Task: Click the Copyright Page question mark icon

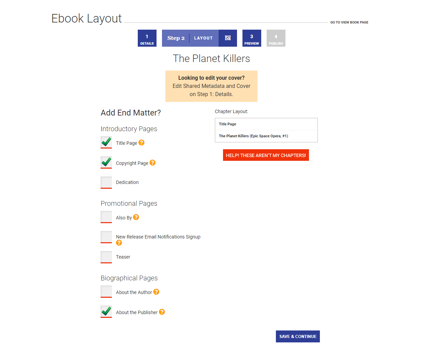Action: [x=152, y=163]
